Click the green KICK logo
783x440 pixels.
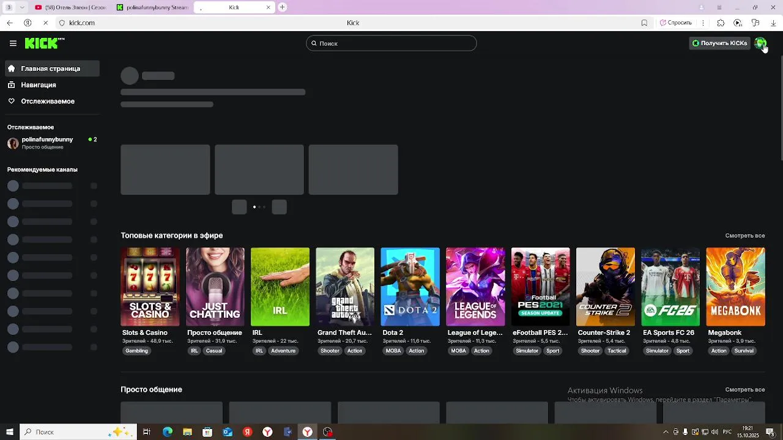click(x=44, y=43)
